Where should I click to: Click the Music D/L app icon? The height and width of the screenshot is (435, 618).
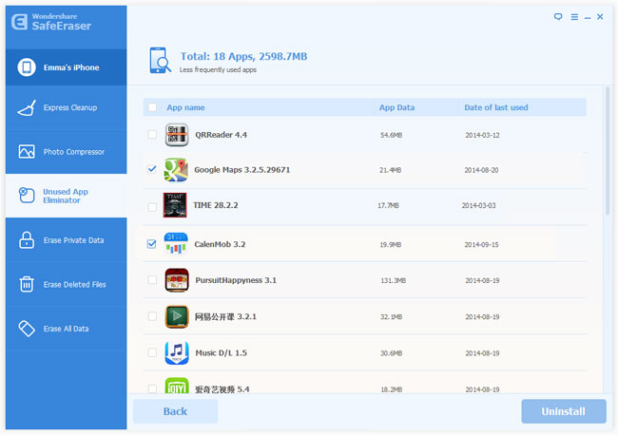(177, 352)
